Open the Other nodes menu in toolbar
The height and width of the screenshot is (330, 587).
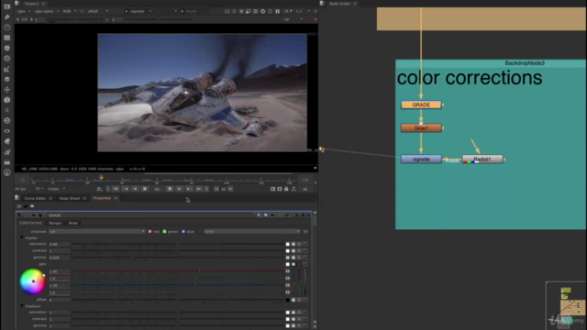(x=6, y=162)
